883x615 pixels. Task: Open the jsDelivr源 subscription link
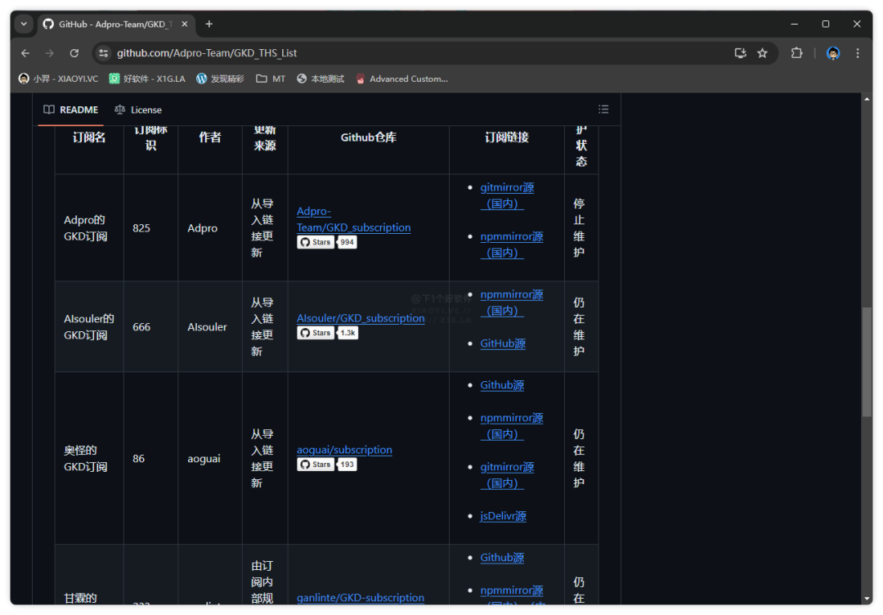tap(503, 516)
